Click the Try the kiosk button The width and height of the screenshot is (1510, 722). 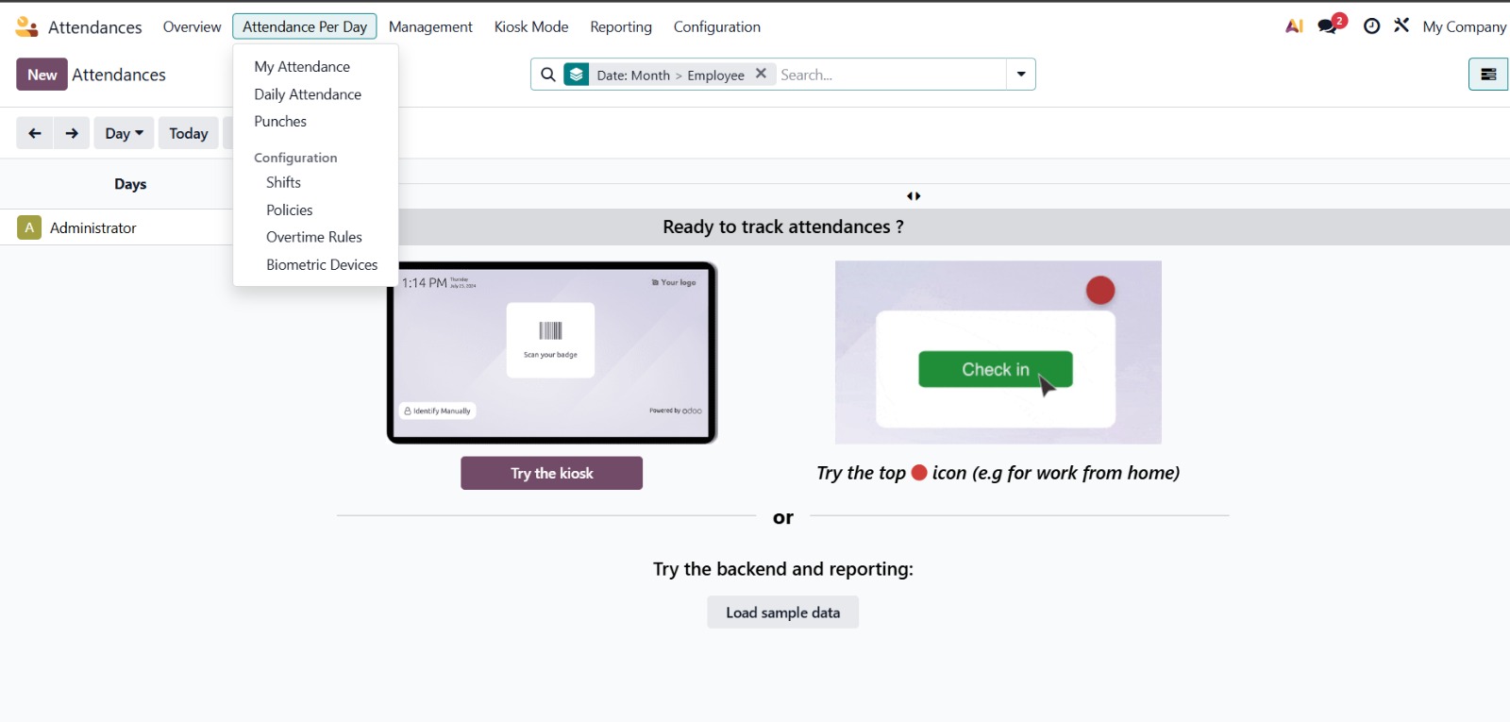click(x=551, y=473)
